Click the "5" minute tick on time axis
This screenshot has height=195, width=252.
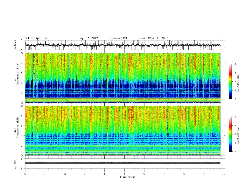tap(124, 174)
